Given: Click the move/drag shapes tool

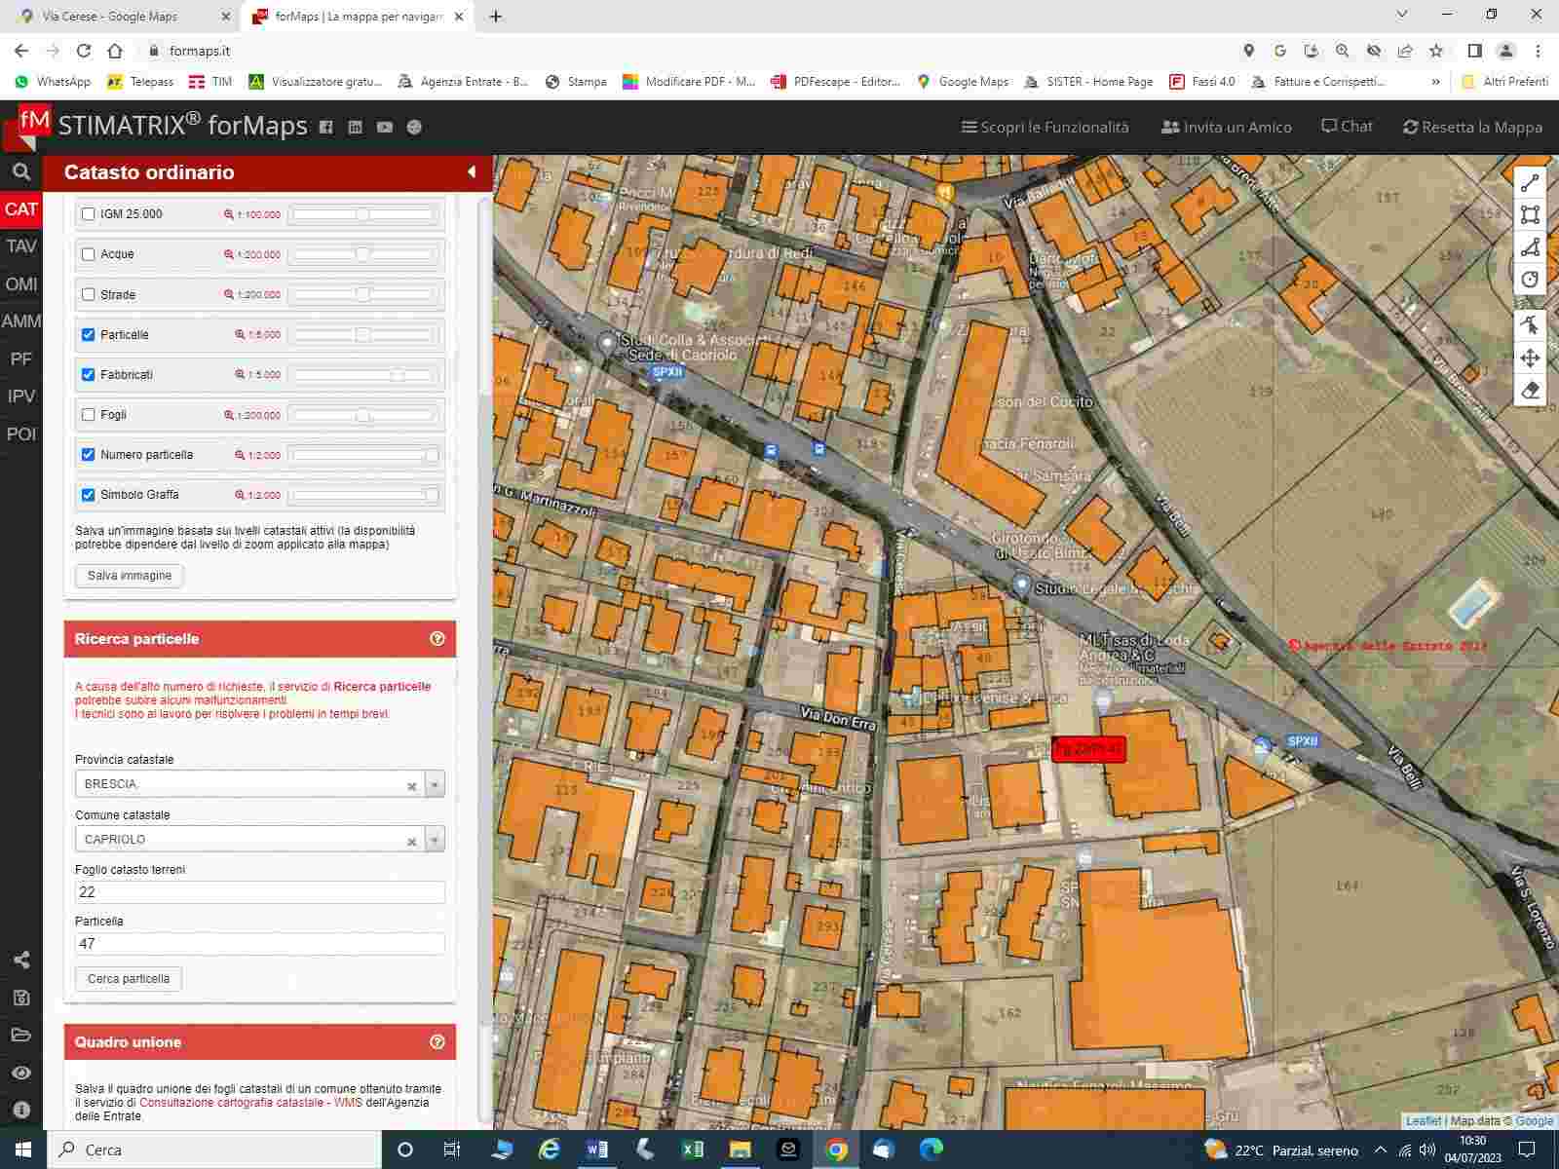Looking at the screenshot, I should click(x=1530, y=358).
